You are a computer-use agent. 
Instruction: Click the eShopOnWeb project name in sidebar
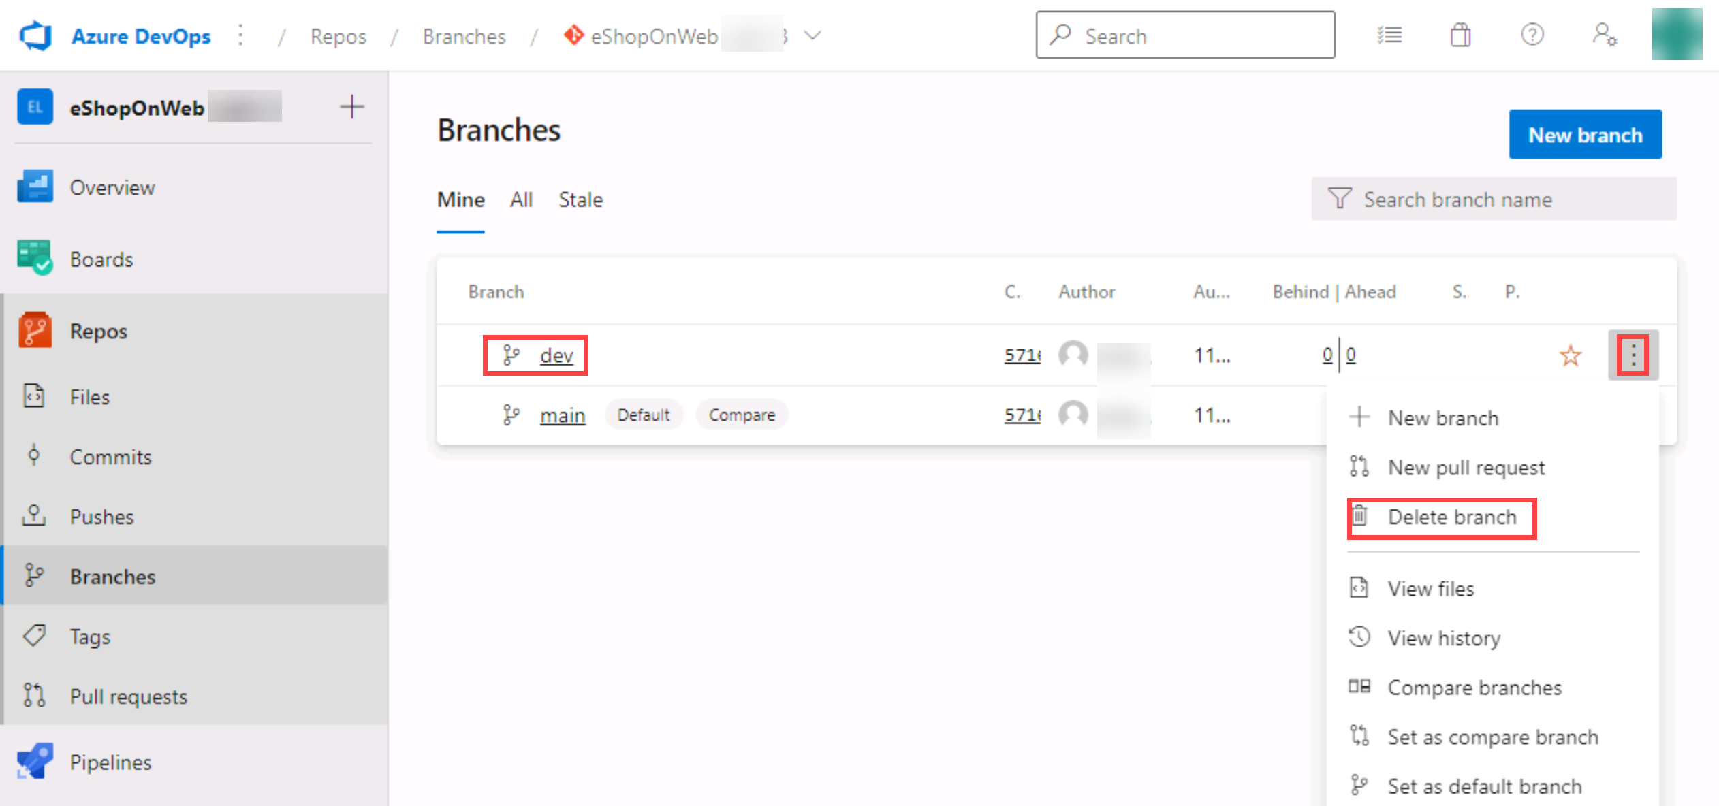click(x=137, y=108)
